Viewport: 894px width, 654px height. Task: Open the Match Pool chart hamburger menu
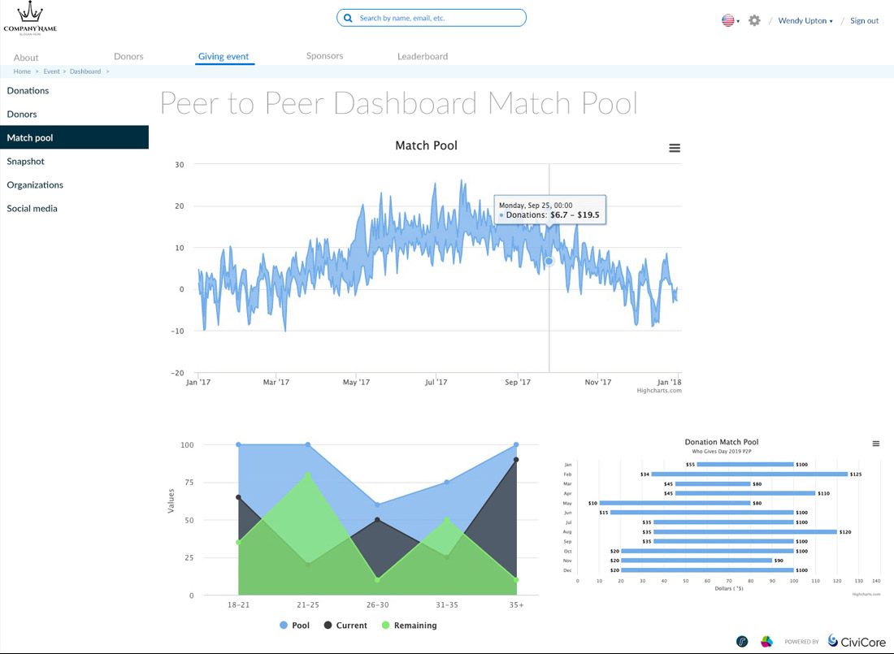pyautogui.click(x=675, y=148)
